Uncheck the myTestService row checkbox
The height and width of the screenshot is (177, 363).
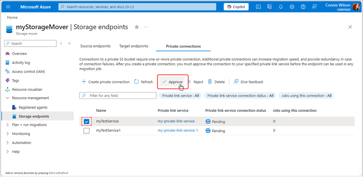86,121
